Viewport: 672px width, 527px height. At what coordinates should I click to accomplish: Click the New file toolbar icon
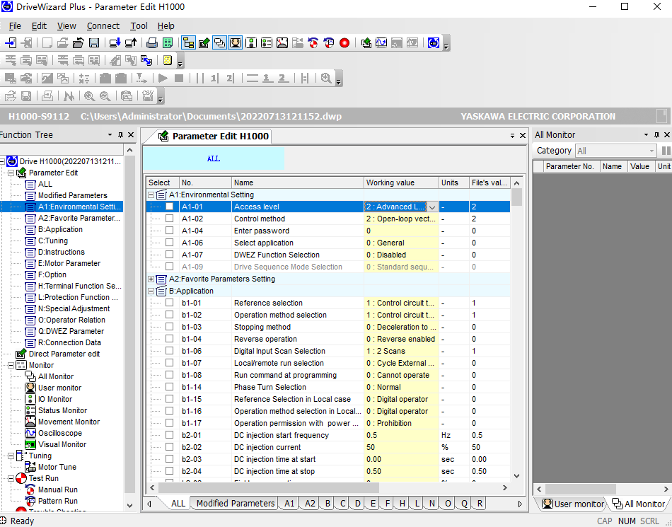47,43
